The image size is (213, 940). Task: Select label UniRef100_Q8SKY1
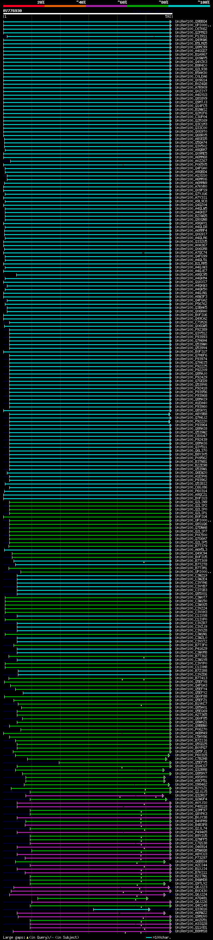191,410
